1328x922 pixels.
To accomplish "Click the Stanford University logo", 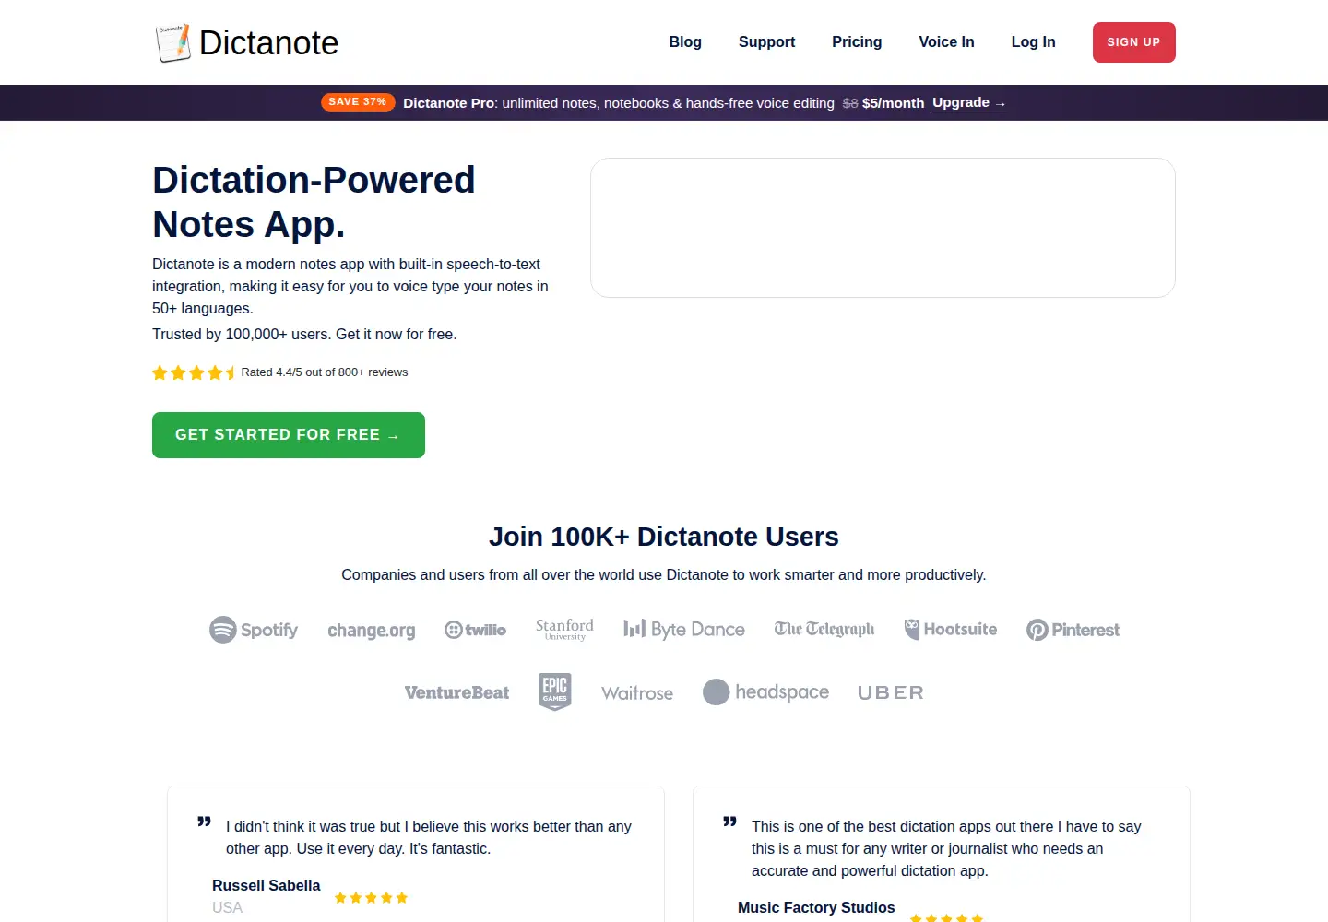I will point(564,629).
